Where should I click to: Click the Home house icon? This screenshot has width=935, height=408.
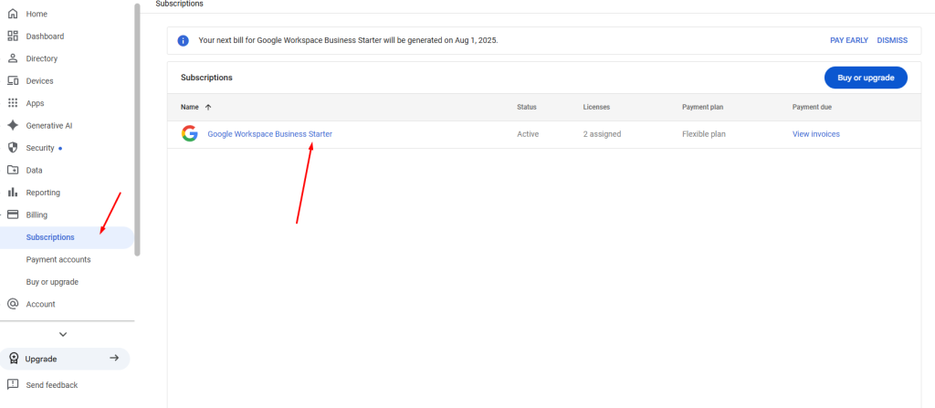point(13,14)
